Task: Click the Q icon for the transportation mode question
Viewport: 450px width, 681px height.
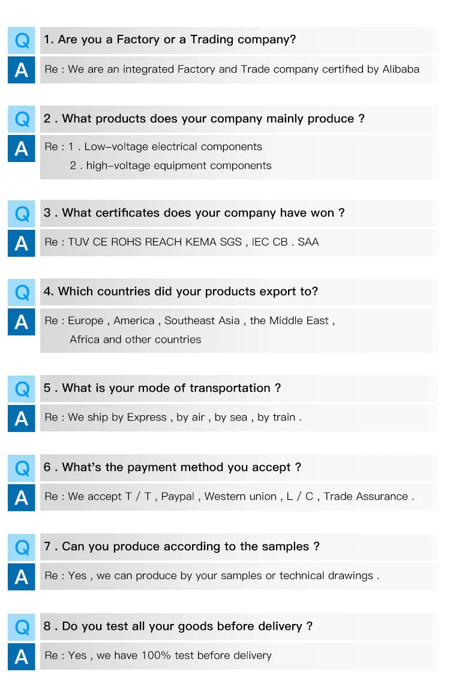Action: pyautogui.click(x=22, y=388)
